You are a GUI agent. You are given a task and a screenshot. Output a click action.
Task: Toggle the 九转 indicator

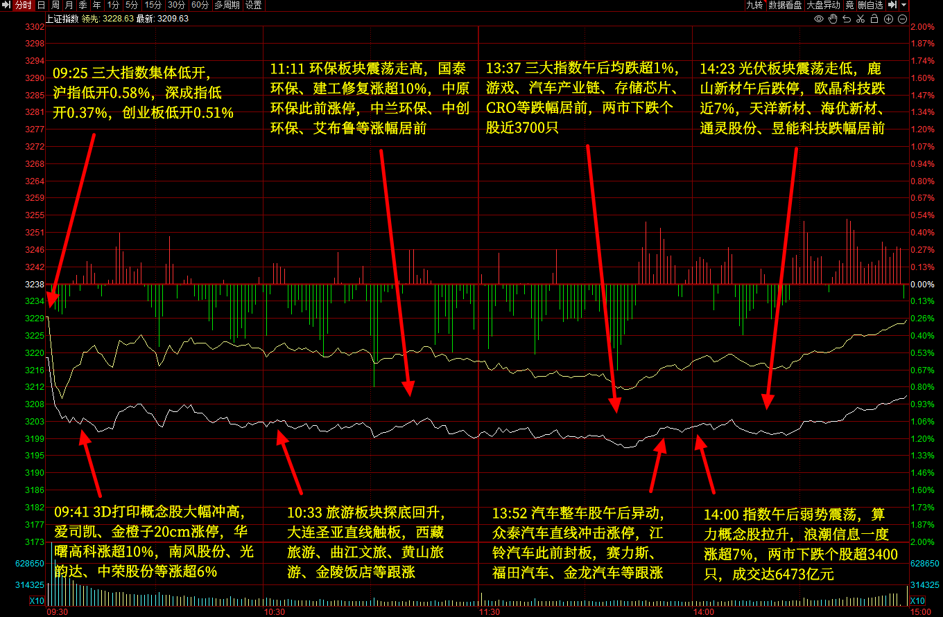point(754,5)
